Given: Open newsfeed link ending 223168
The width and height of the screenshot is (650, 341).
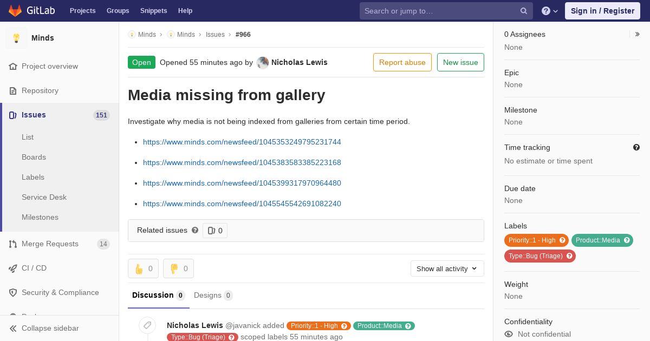Looking at the screenshot, I should click(242, 162).
